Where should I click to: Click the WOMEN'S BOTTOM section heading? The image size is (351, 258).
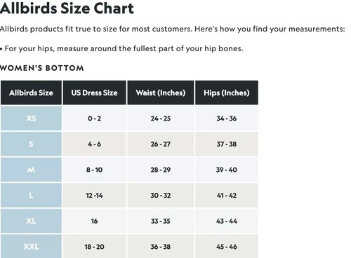tap(42, 68)
